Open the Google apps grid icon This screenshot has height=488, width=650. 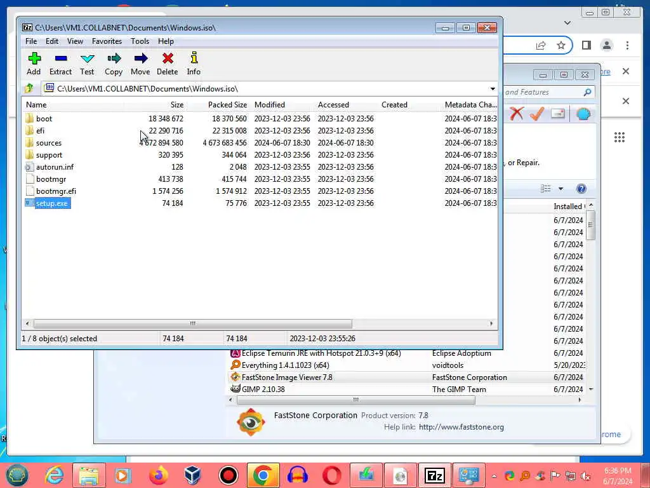(620, 137)
